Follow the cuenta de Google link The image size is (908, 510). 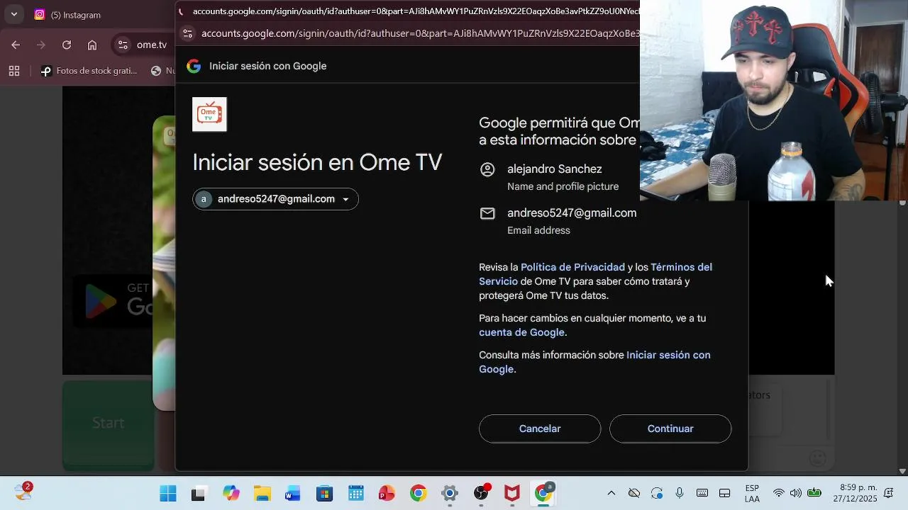pos(521,332)
